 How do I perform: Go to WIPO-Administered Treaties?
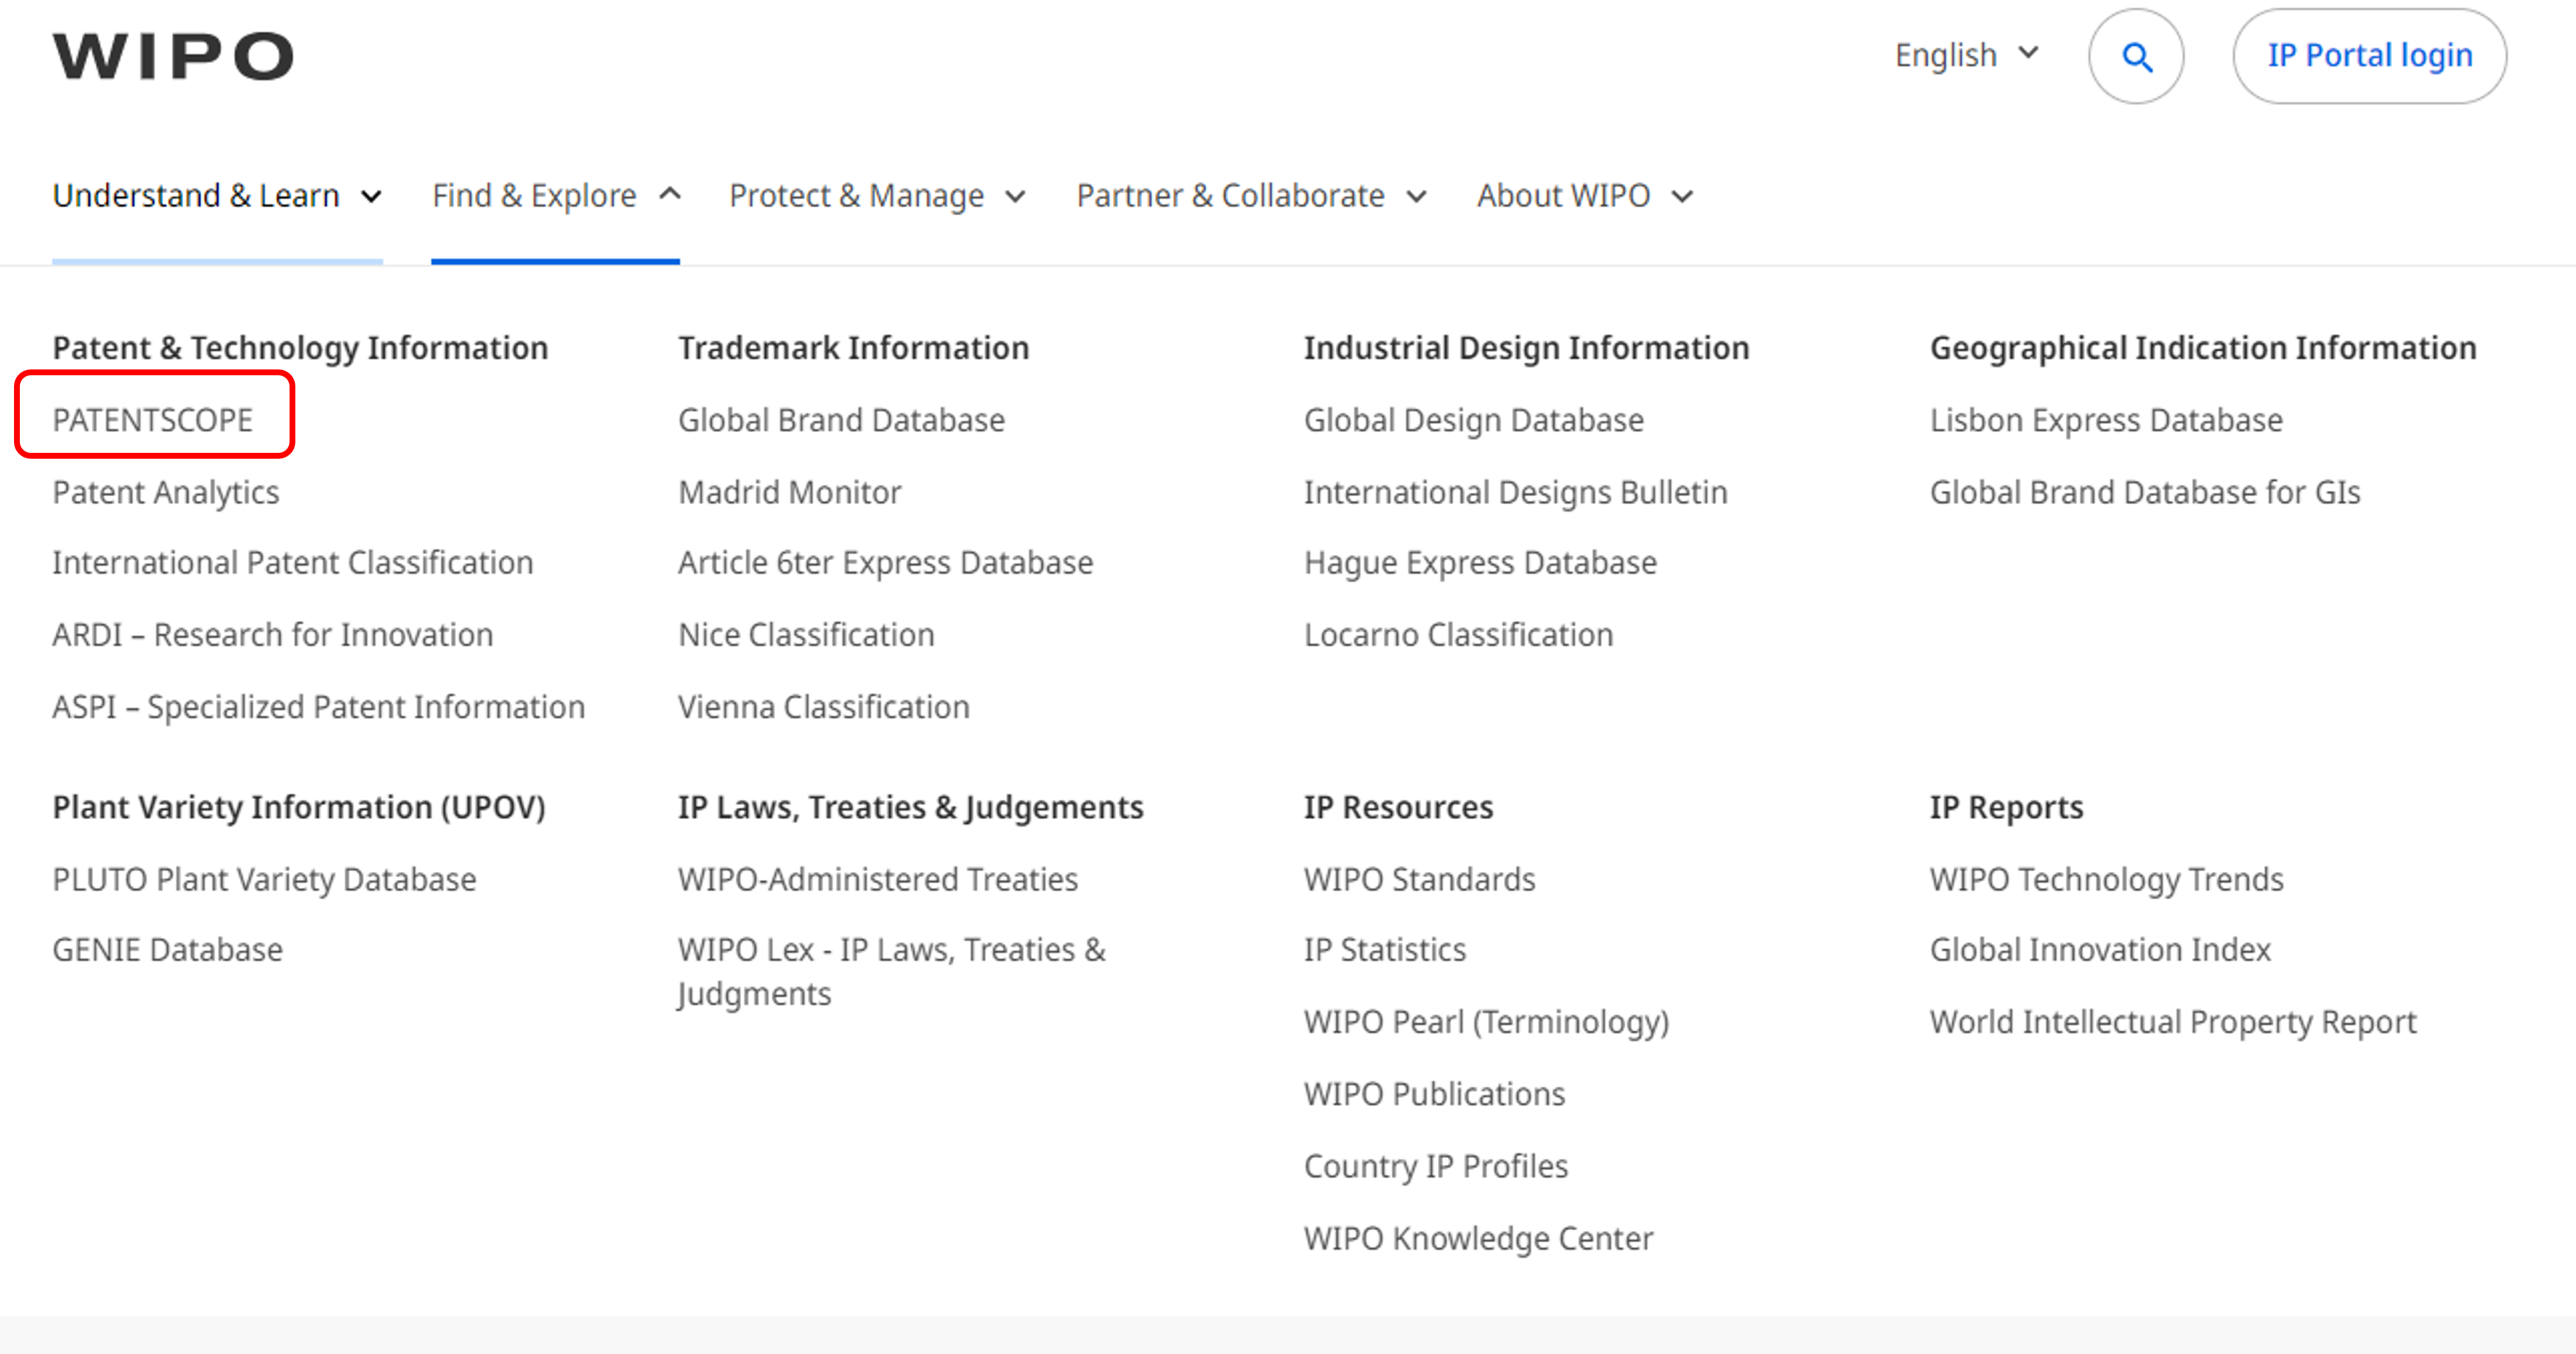coord(877,879)
